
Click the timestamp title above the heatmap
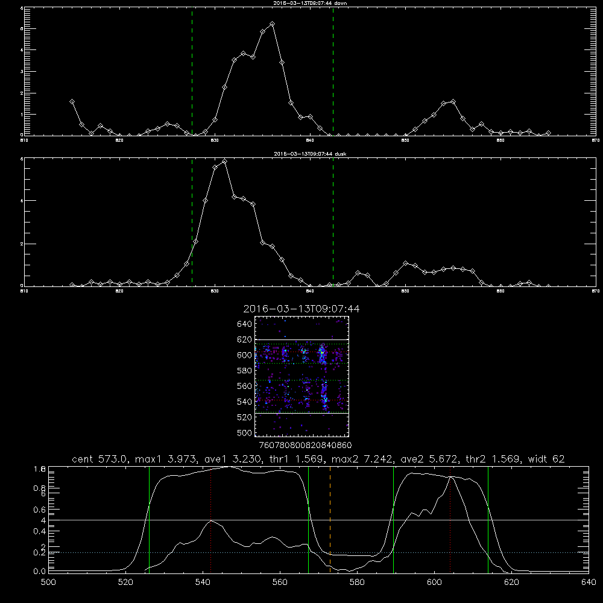coord(301,309)
